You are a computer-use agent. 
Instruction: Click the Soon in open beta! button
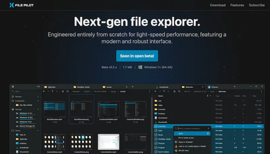pos(137,56)
